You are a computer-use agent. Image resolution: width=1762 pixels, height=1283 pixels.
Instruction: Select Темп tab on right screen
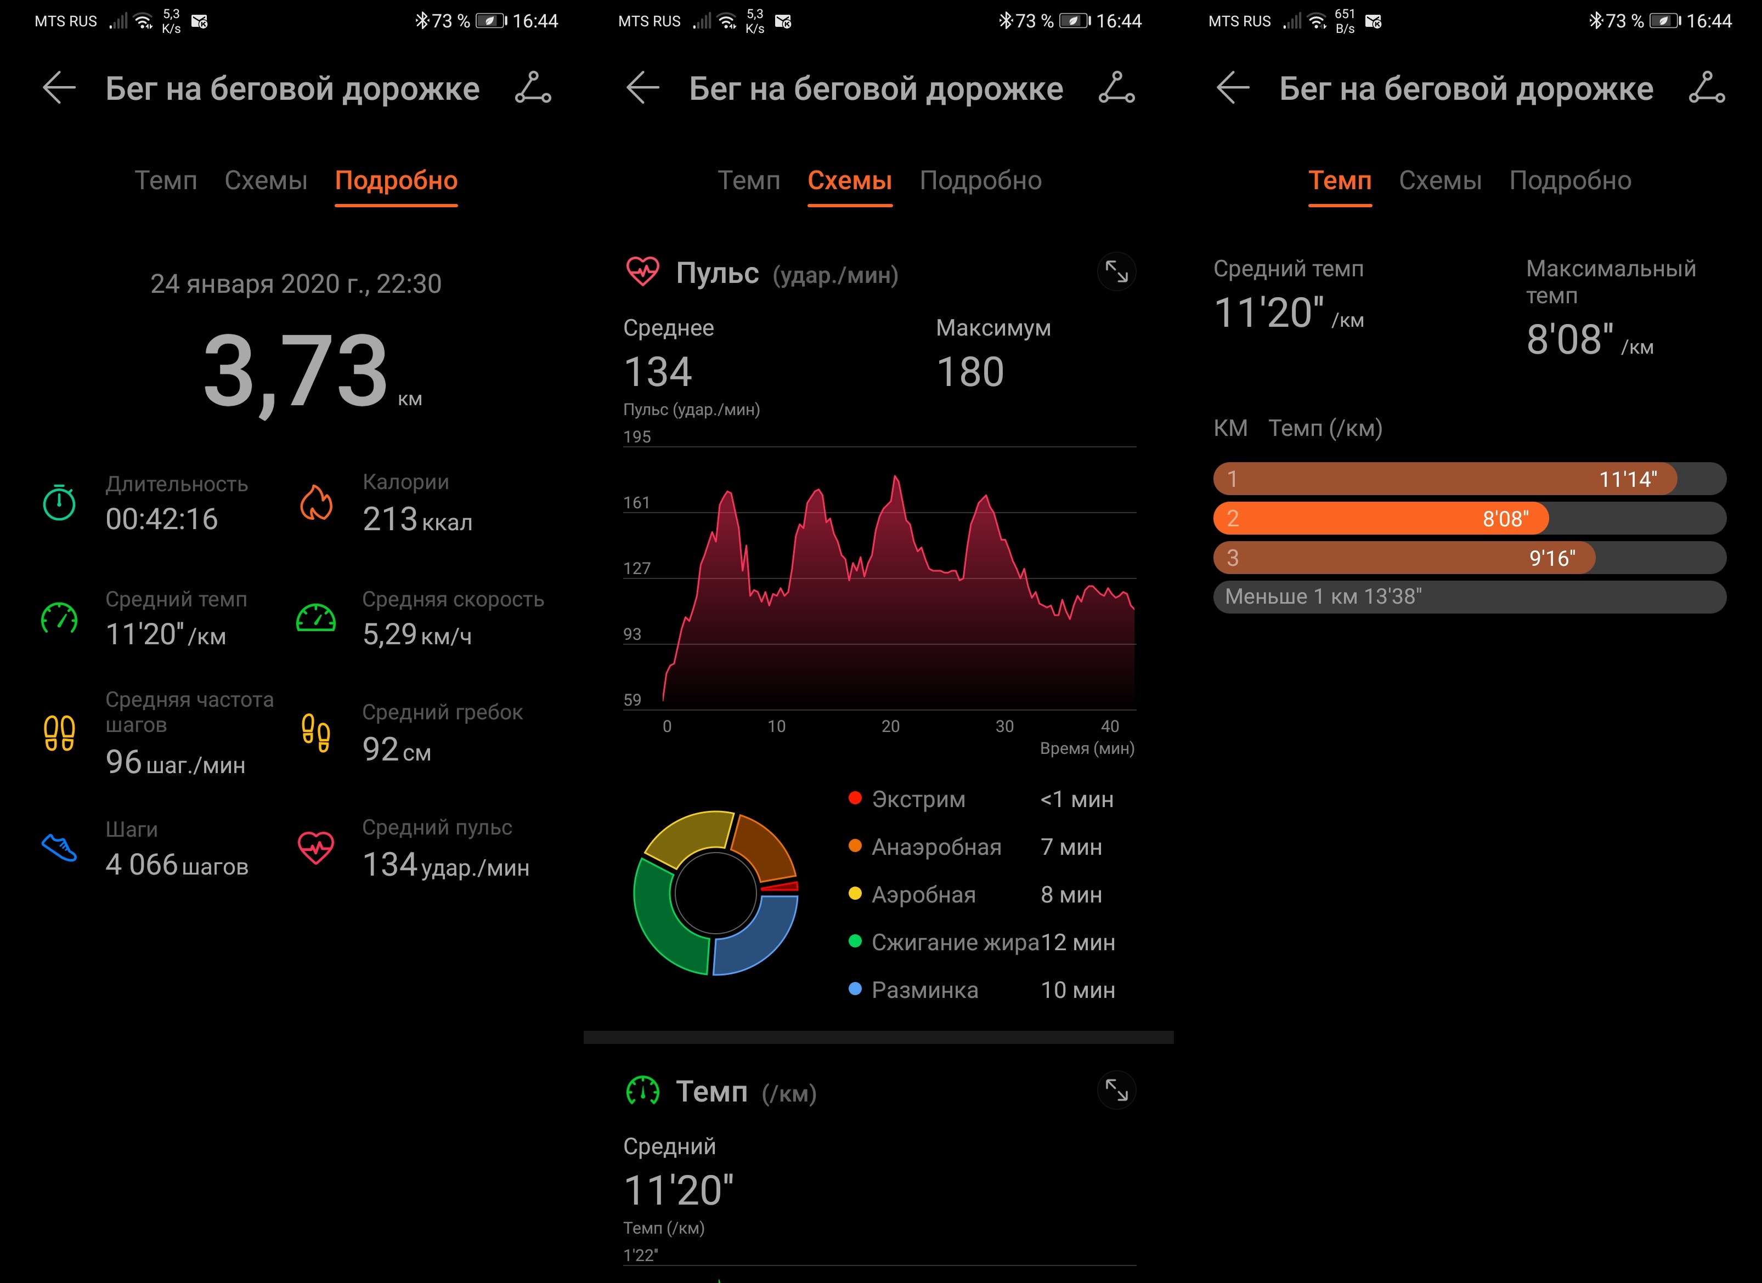1340,180
